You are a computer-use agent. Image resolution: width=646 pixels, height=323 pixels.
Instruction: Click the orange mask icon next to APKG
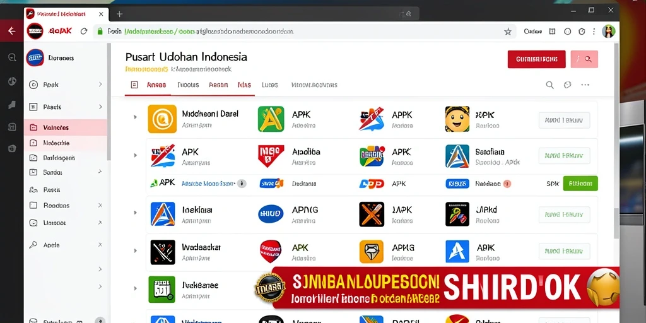click(371, 252)
